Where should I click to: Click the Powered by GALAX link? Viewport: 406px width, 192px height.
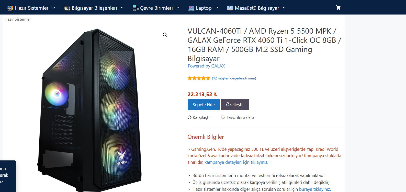tap(206, 66)
